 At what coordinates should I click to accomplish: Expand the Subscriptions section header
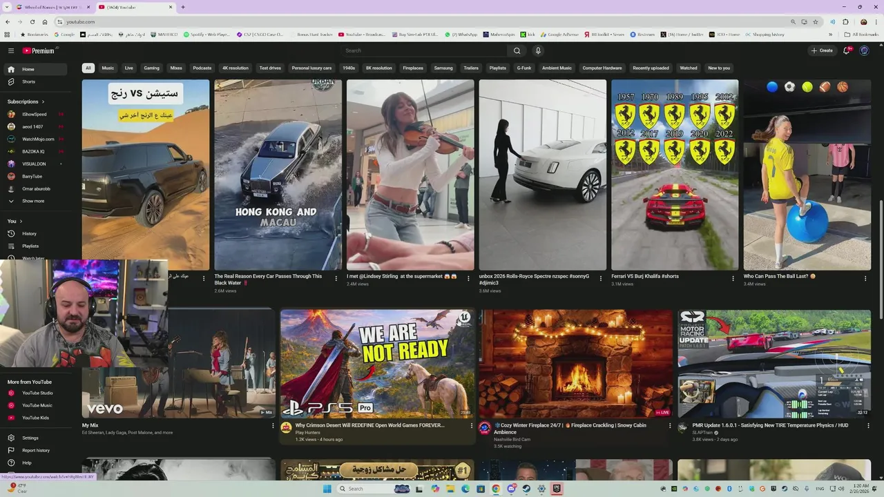(x=26, y=101)
